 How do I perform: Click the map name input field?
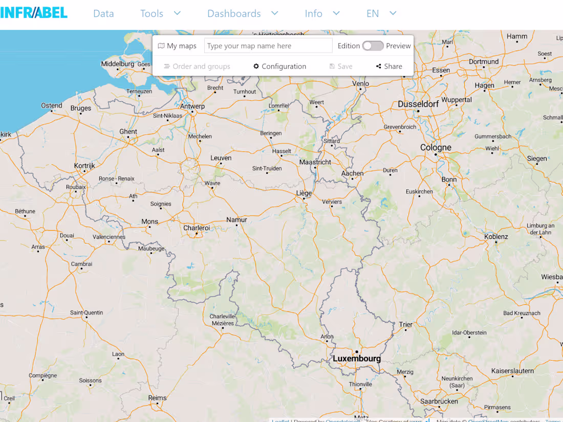268,46
